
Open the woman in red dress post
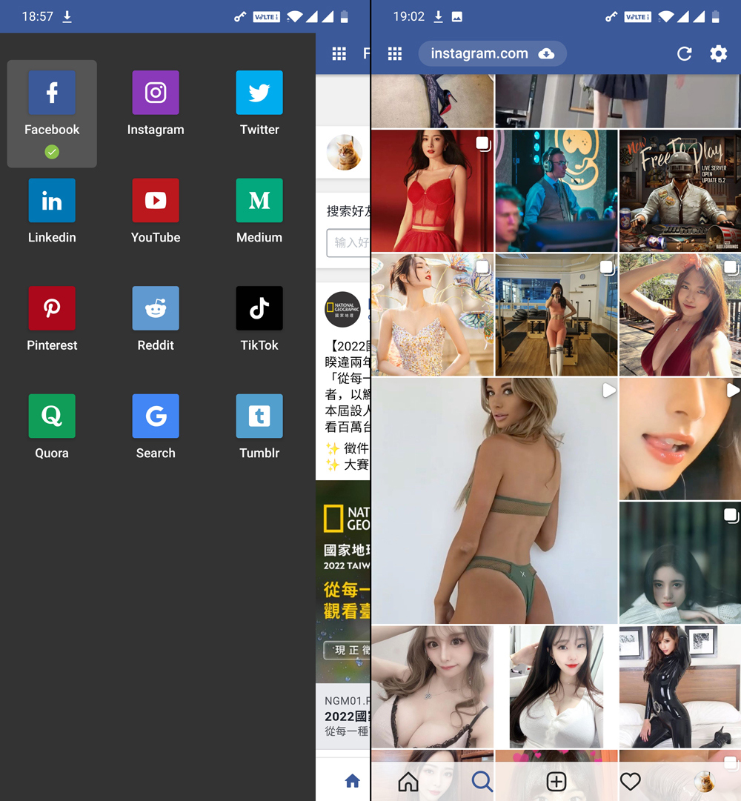tap(433, 190)
